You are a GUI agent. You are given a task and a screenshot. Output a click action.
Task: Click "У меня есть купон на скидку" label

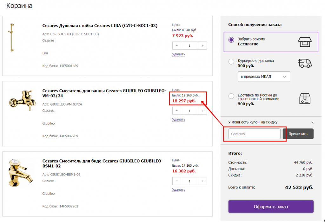tap(253, 122)
